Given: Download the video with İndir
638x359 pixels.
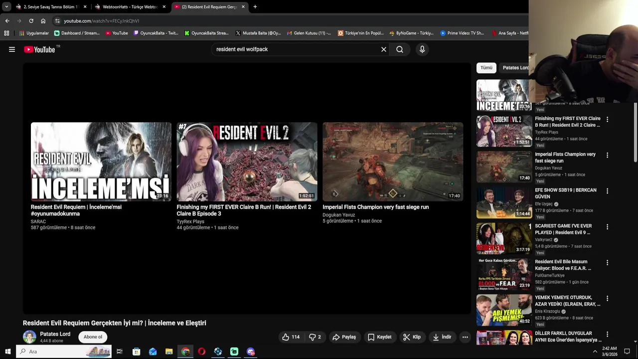Looking at the screenshot, I should point(442,337).
